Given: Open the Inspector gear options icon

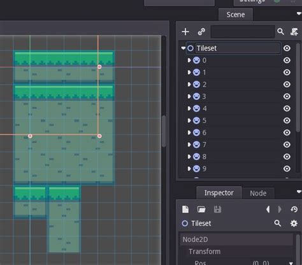Looking at the screenshot, I should tap(294, 224).
